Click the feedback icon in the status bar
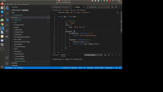 click(117, 68)
